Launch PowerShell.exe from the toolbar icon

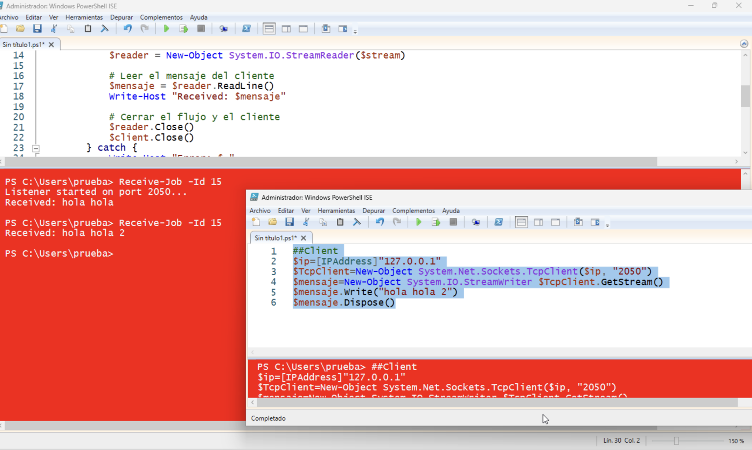click(x=247, y=28)
